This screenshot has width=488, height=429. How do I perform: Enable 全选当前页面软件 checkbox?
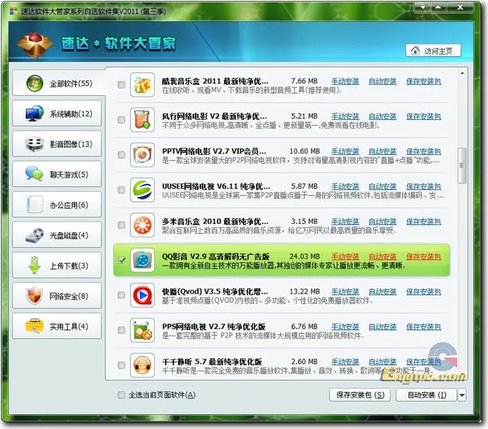122,395
